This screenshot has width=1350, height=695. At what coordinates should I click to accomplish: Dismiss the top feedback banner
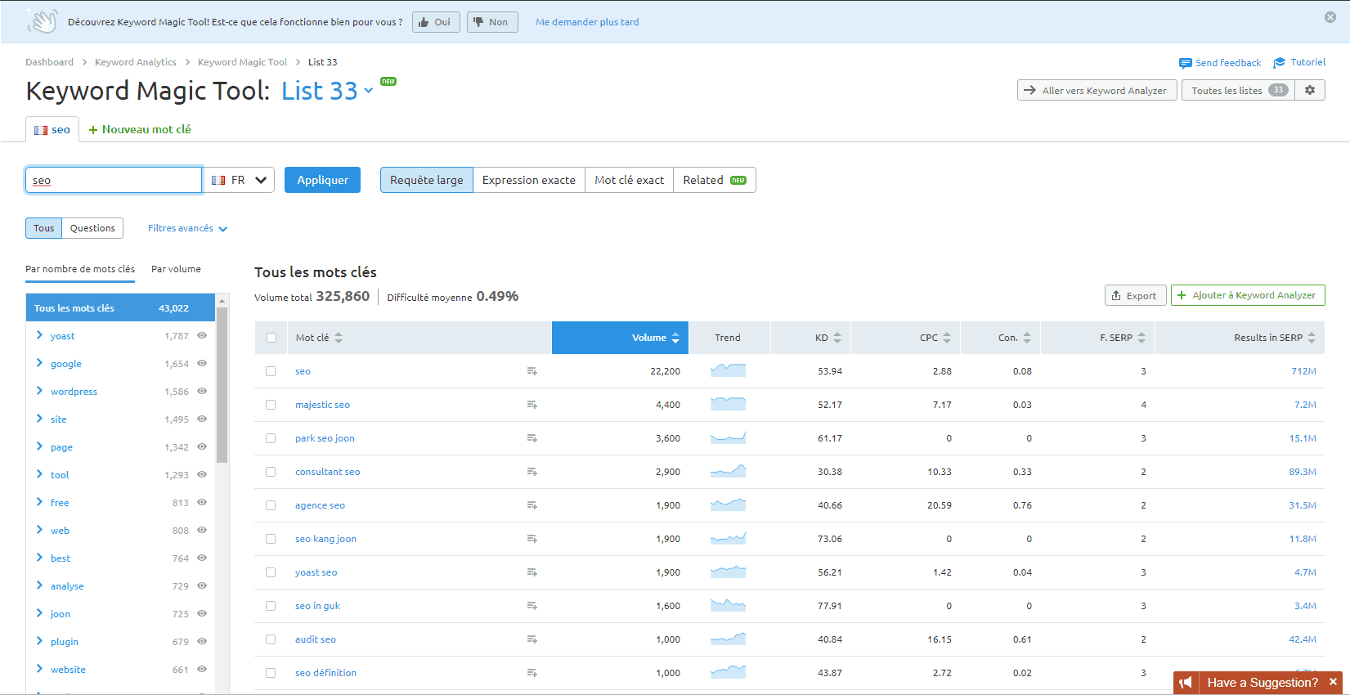tap(1330, 17)
